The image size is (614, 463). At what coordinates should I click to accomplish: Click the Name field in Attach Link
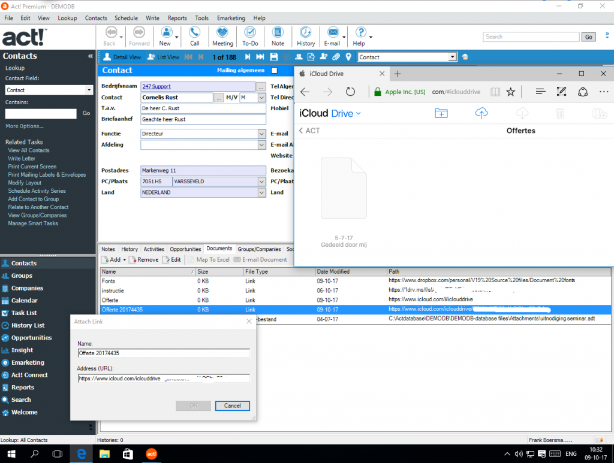[x=163, y=353]
